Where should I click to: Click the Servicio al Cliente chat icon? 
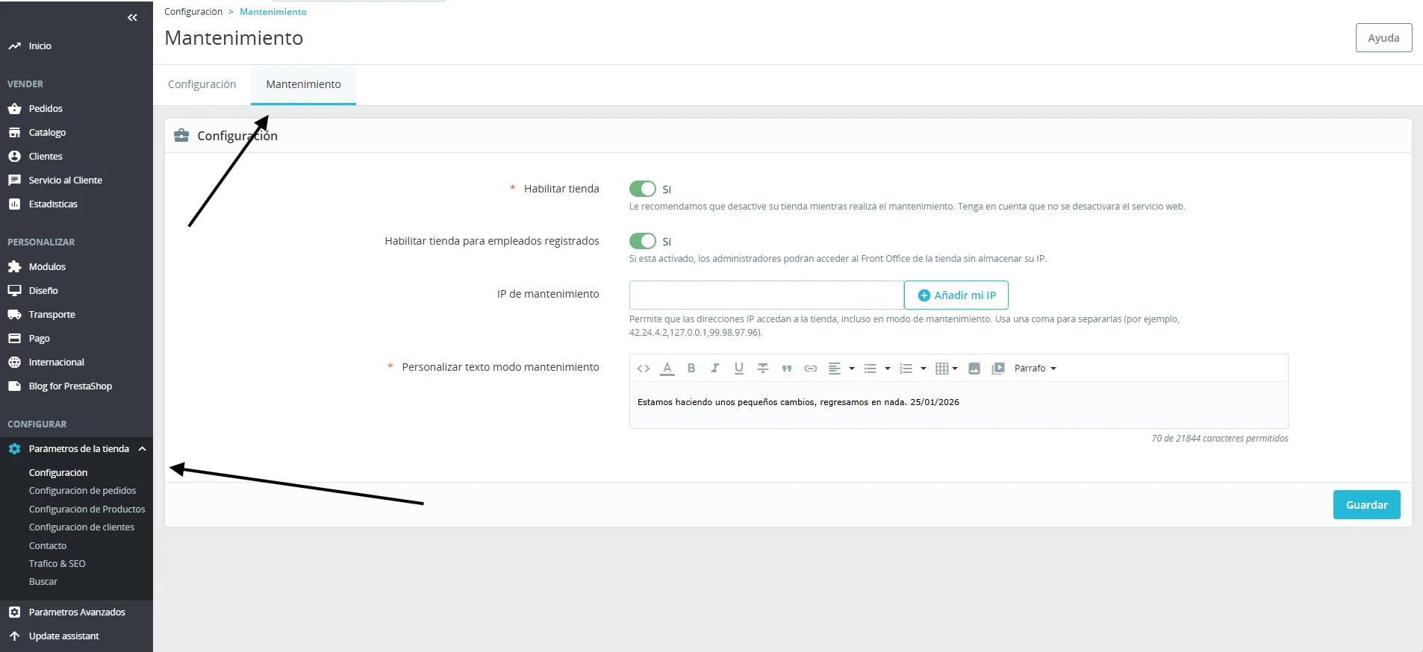pos(14,181)
